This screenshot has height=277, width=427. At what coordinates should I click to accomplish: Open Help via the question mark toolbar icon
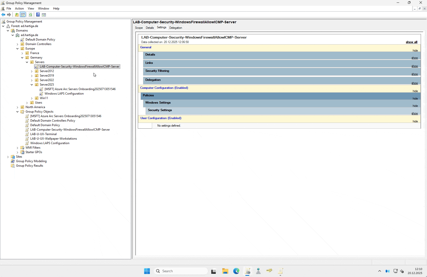pos(38,15)
